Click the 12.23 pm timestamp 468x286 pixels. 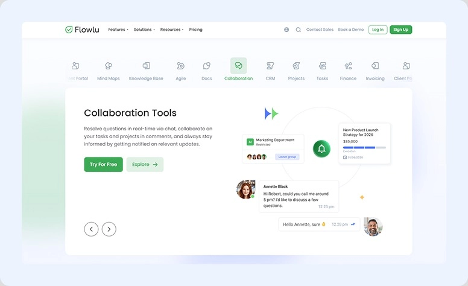326,206
